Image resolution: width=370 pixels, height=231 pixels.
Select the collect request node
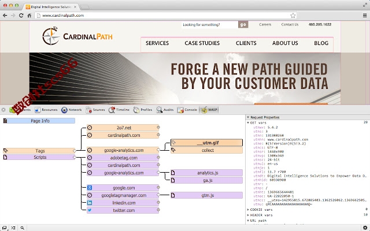(x=206, y=150)
